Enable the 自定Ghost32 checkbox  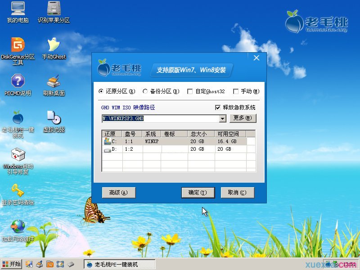tap(190, 91)
